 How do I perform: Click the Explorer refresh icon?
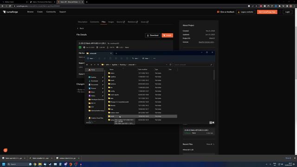[170, 65]
